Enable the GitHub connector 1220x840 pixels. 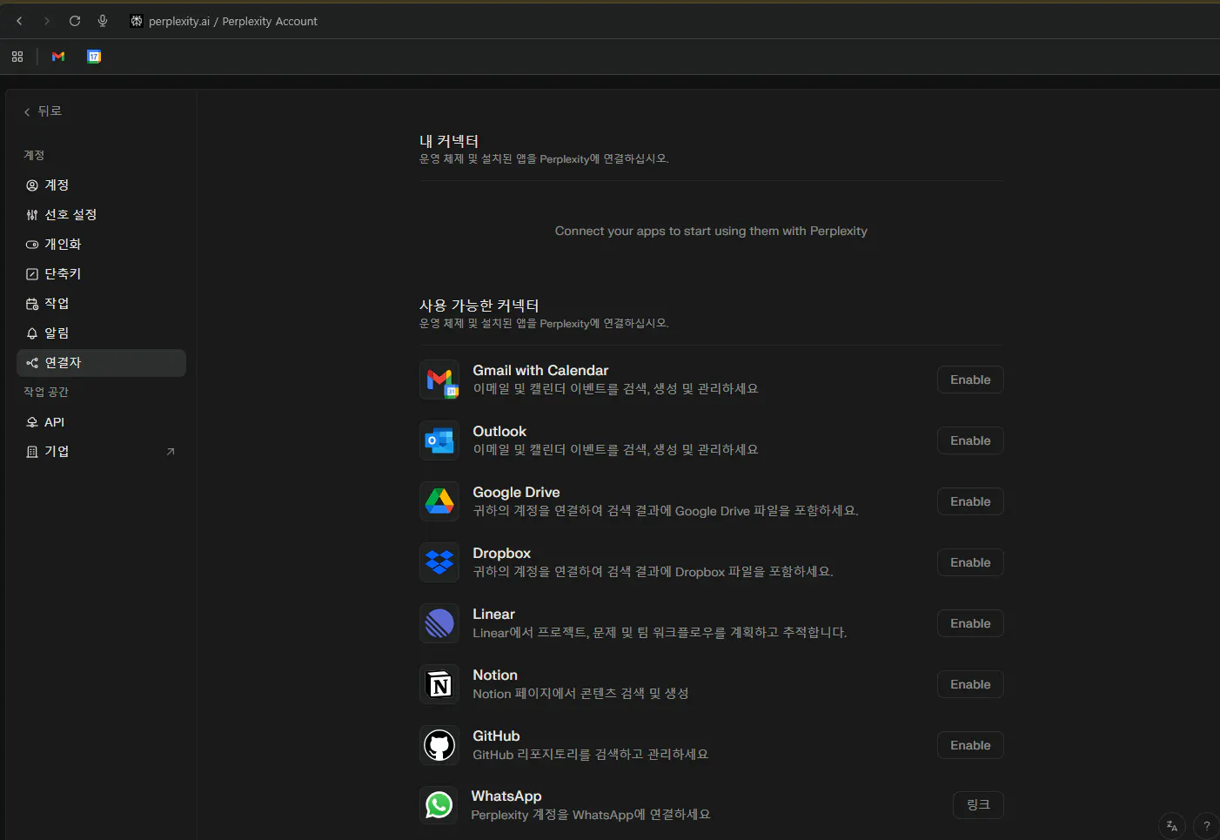pos(970,745)
